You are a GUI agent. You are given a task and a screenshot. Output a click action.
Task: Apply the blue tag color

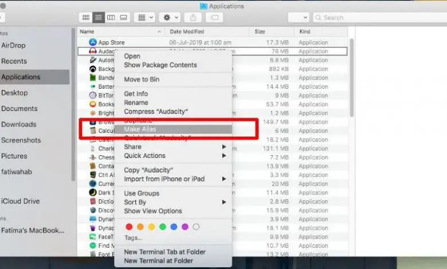174,227
